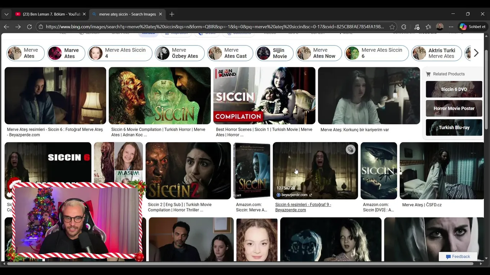
Task: View site information lock icon
Action: click(x=41, y=27)
